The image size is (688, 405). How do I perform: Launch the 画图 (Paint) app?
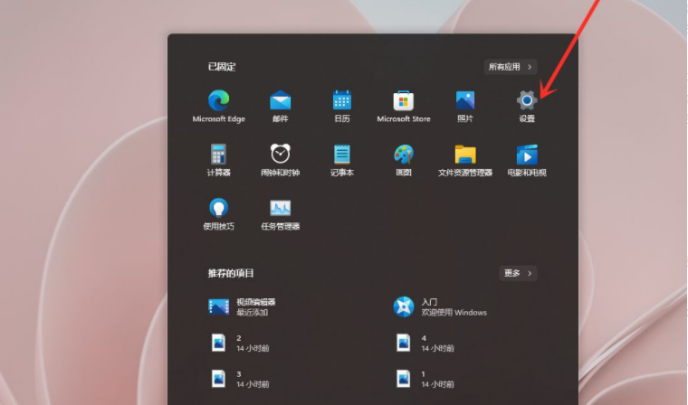point(403,154)
